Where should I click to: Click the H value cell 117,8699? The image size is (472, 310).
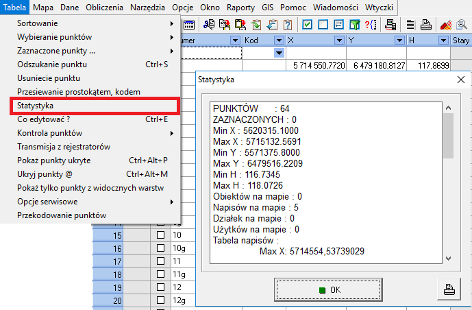428,65
